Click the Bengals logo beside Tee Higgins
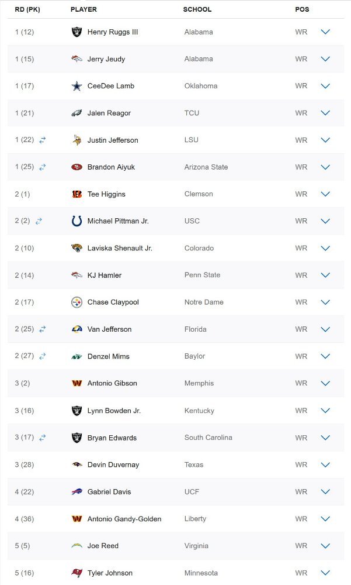The height and width of the screenshot is (585, 351). 77,194
